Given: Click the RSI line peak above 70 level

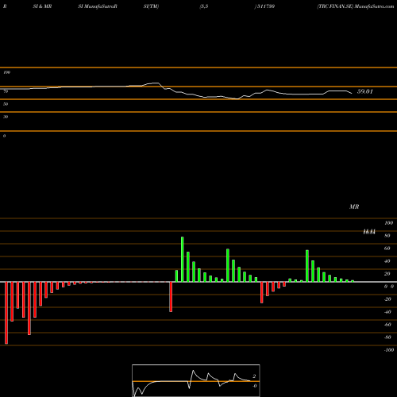Looking at the screenshot, I should click(x=156, y=83).
